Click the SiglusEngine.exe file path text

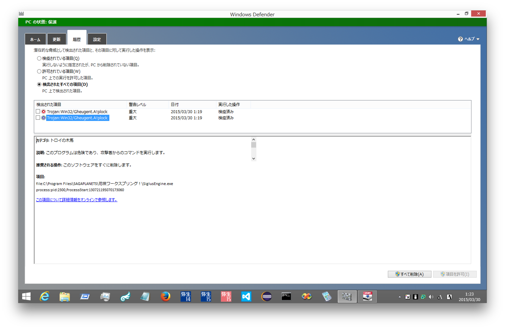point(105,184)
